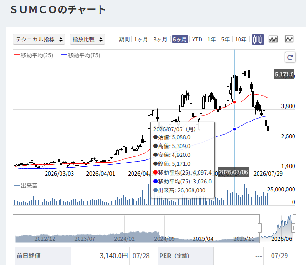Toggle the 出来高 legend series

(26, 186)
